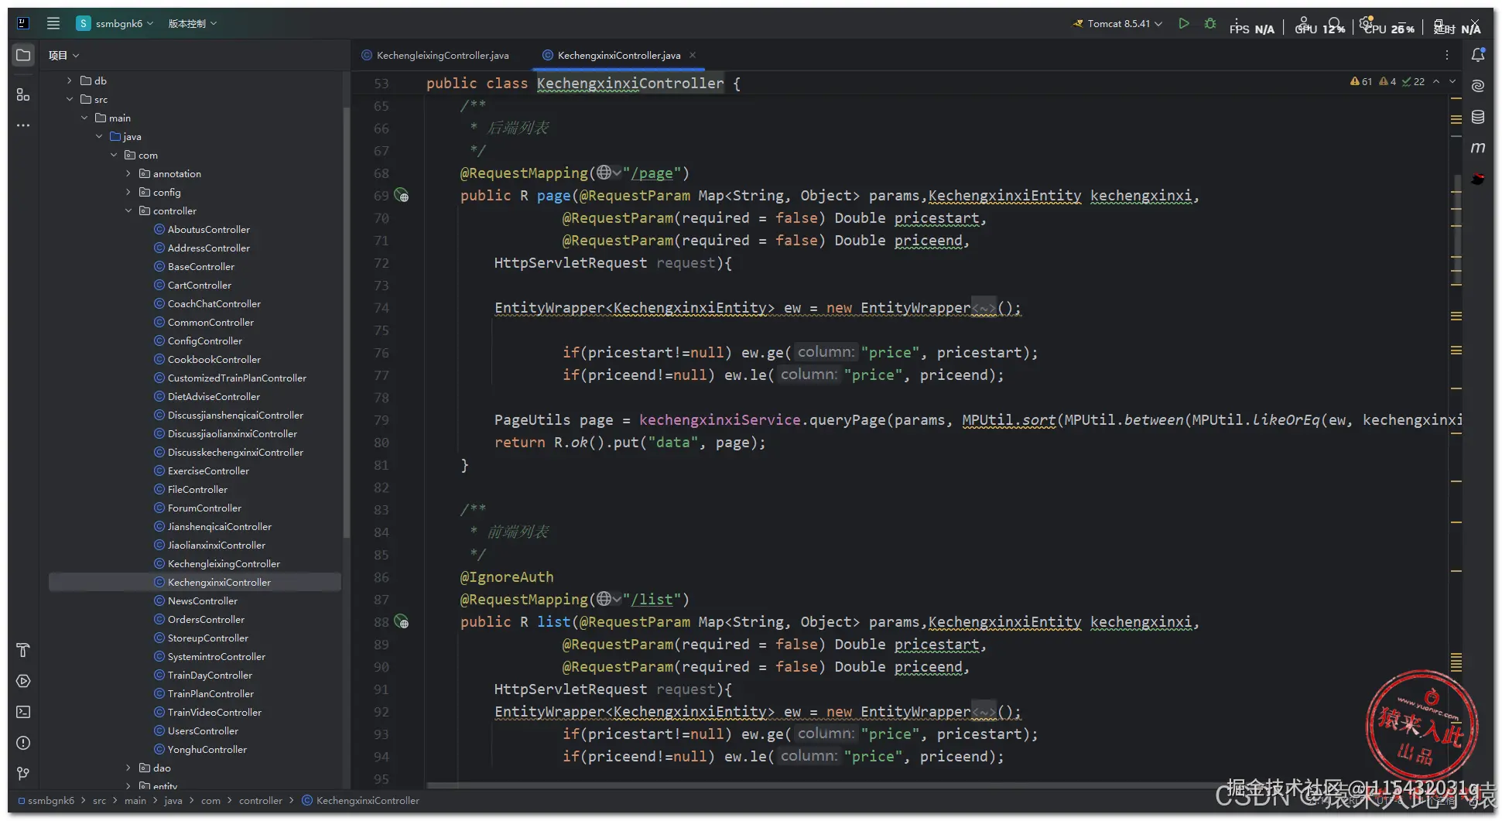The height and width of the screenshot is (821, 1502).
Task: Open the Services tool window
Action: [23, 681]
